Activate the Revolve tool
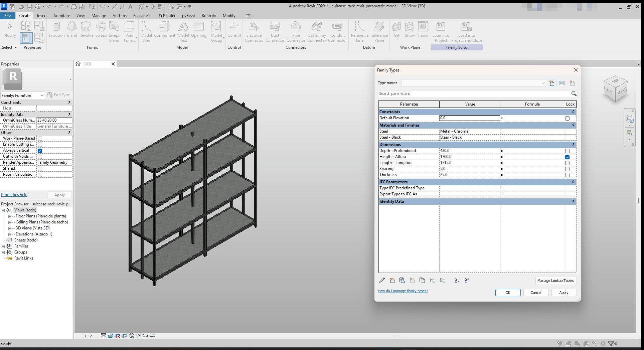Image resolution: width=644 pixels, height=350 pixels. coord(86,30)
